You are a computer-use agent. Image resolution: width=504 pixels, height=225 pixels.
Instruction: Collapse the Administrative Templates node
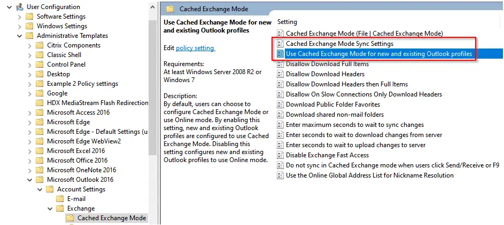[x=20, y=36]
